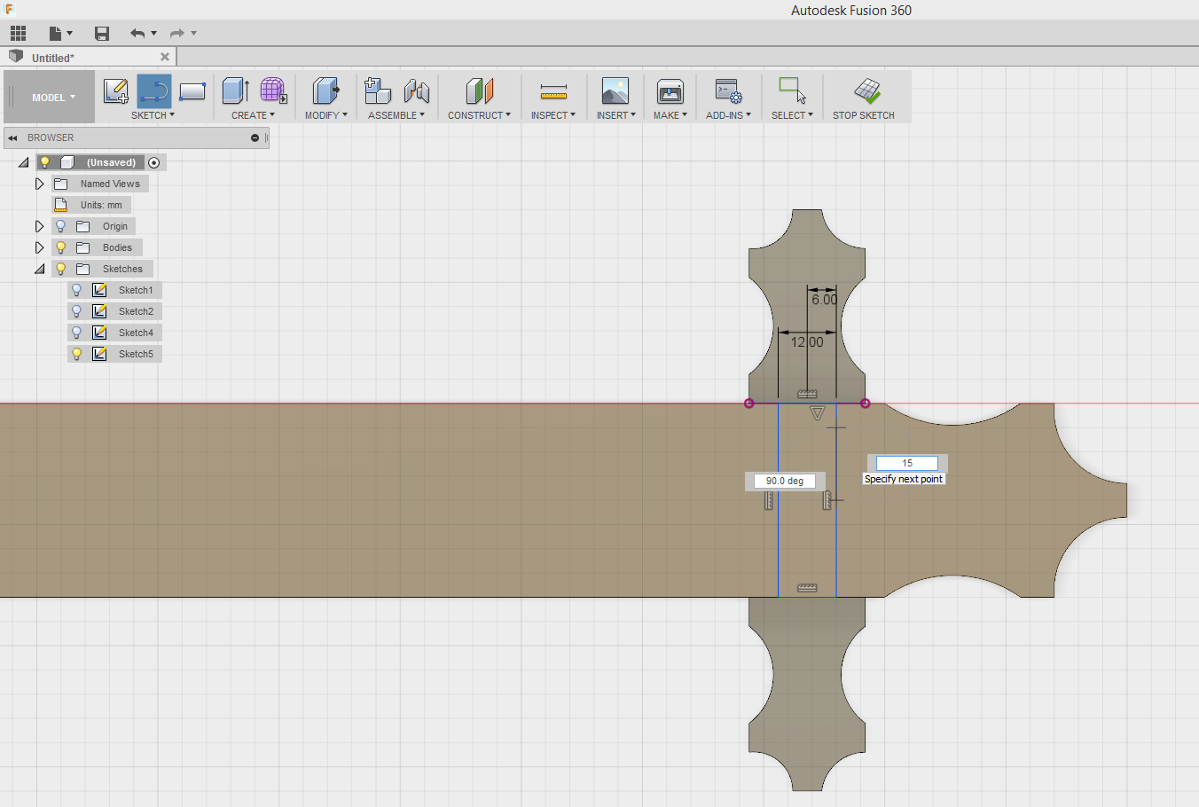Expand the Bodies folder
1199x807 pixels.
click(39, 247)
